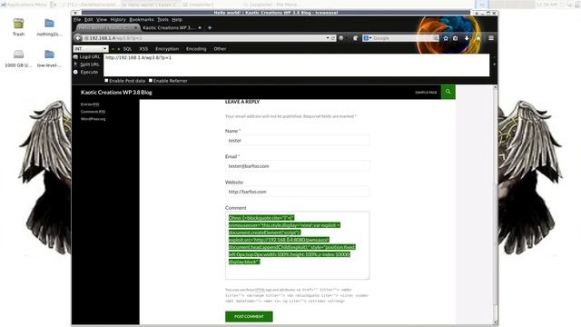Screen dimensions: 581x327
Task: Click the SAMPLE PAGE link in header
Action: pyautogui.click(x=426, y=93)
